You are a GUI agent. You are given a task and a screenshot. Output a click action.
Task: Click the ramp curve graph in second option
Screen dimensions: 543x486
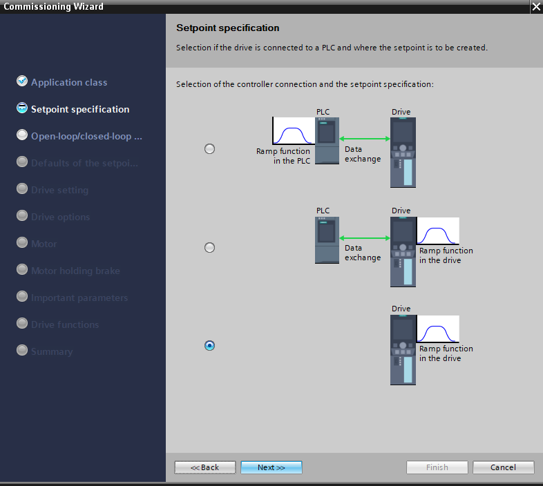[x=438, y=231]
